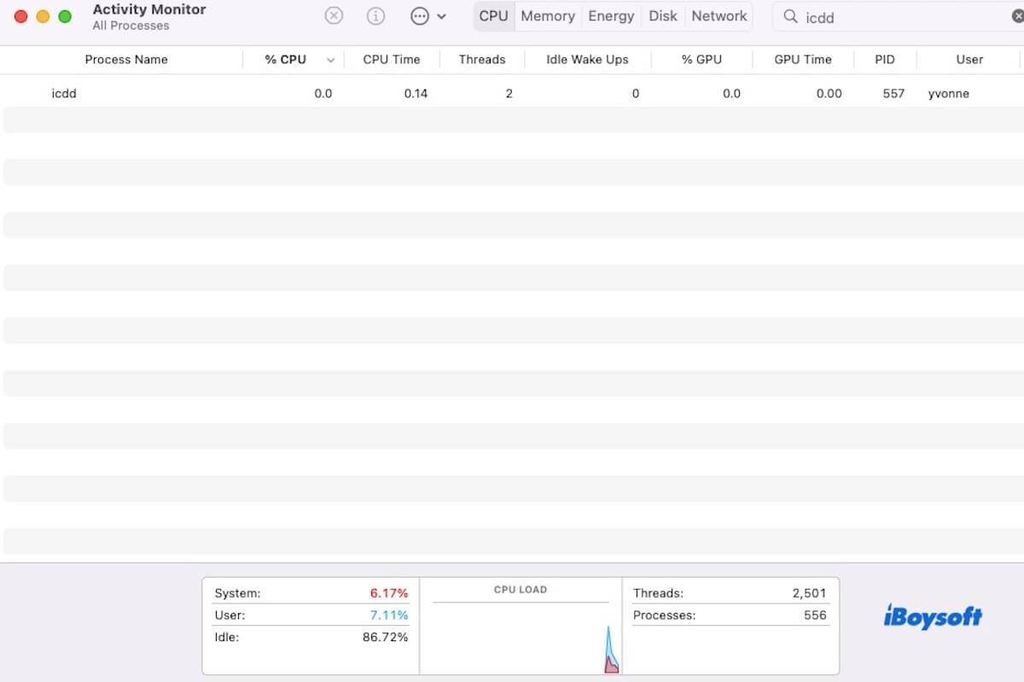Open process info inspector icon

pos(375,16)
